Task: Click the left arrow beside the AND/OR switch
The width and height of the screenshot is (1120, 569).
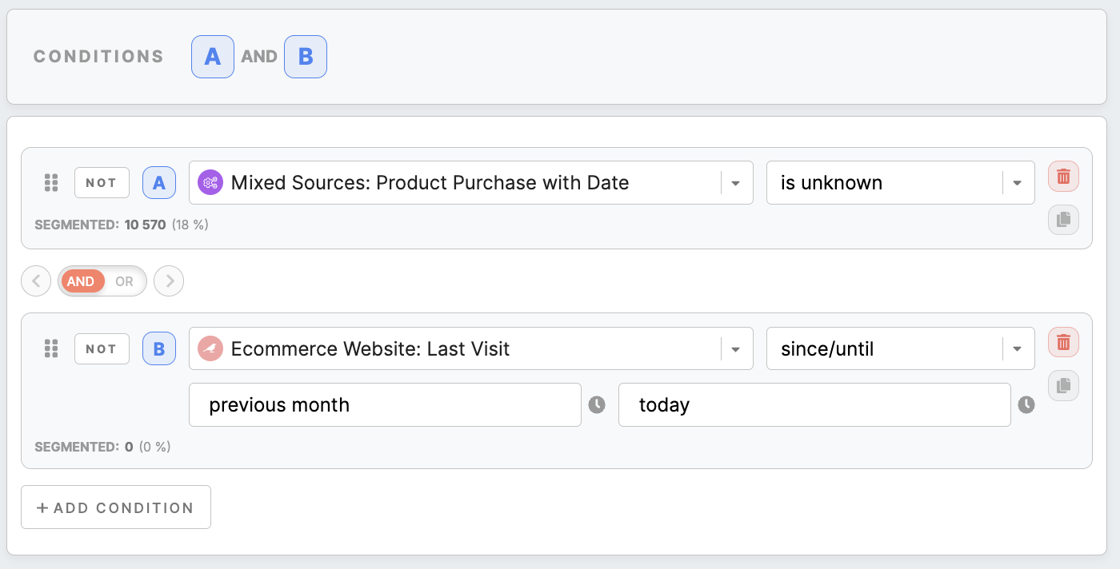Action: click(36, 281)
